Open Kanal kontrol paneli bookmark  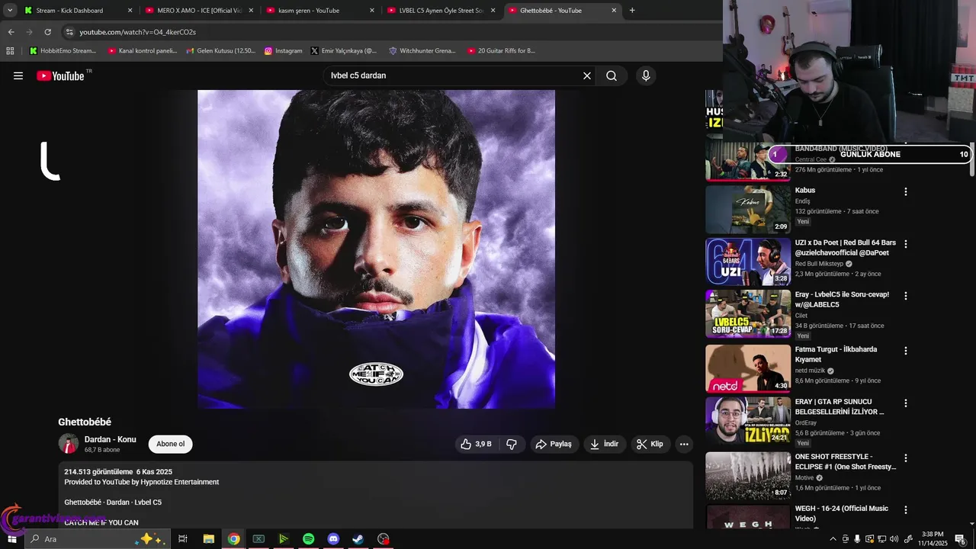click(143, 51)
